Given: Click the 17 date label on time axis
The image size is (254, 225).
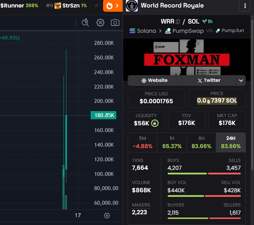Looking at the screenshot, I should point(78,215).
